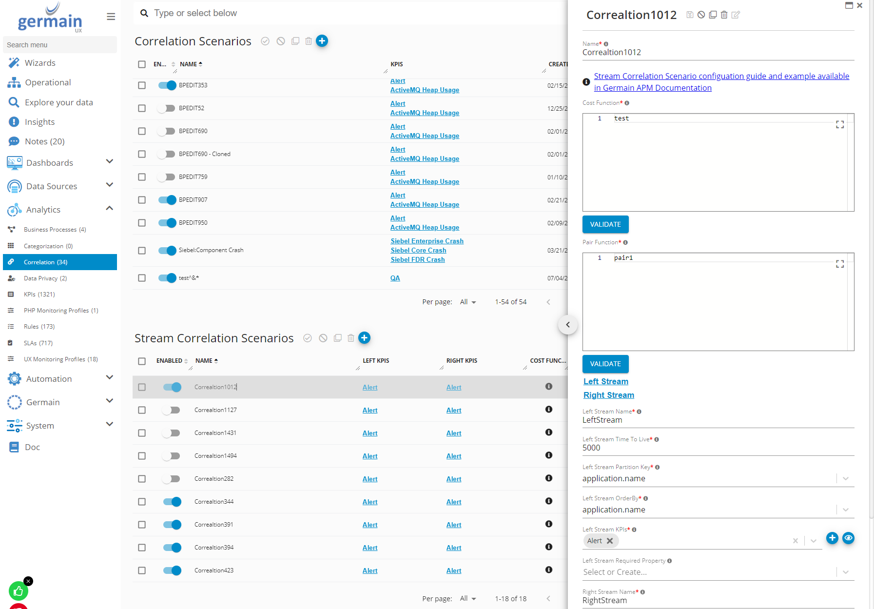
Task: Click the eye icon next to Left Stream KPIs
Action: [x=848, y=538]
